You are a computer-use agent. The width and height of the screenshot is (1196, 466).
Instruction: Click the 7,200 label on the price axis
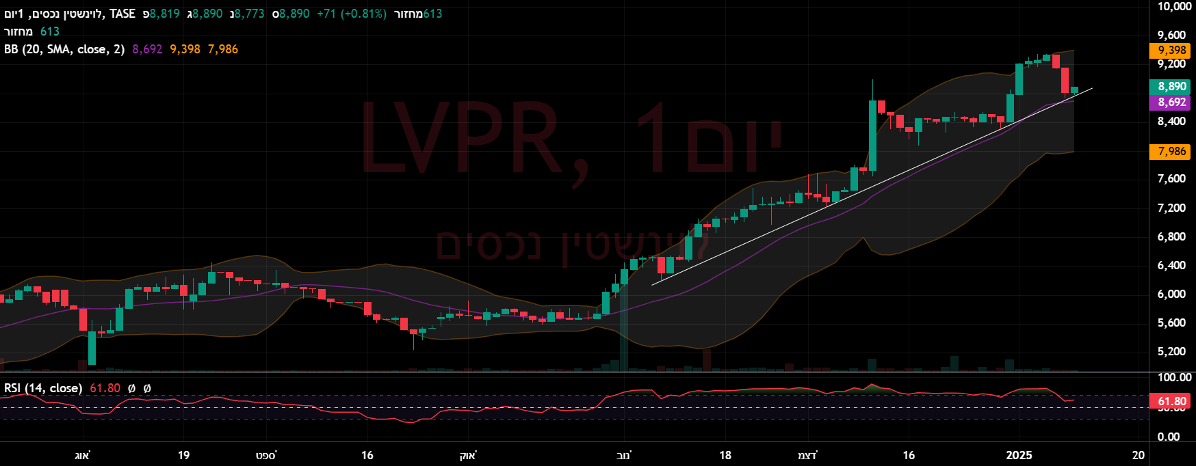(x=1171, y=208)
